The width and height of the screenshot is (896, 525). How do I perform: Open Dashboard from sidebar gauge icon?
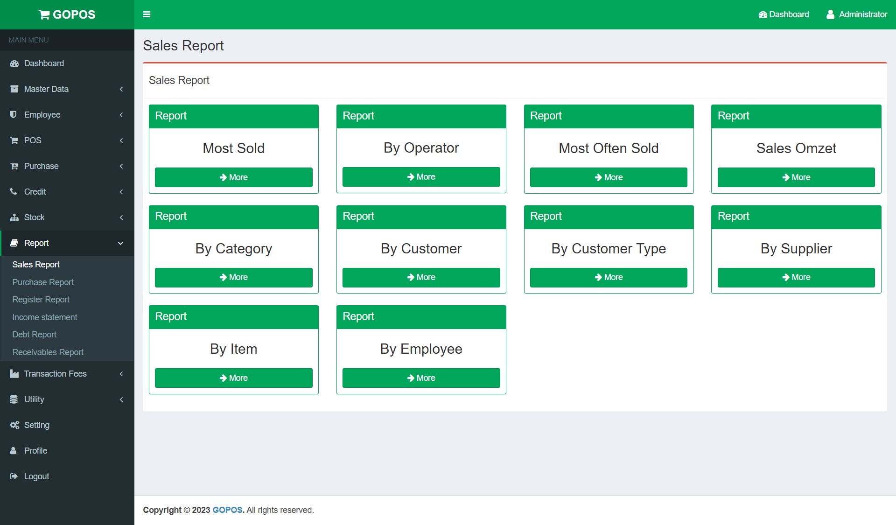[14, 63]
